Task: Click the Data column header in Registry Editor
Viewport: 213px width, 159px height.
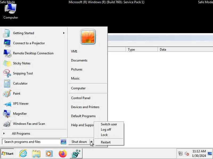Action: click(185, 50)
